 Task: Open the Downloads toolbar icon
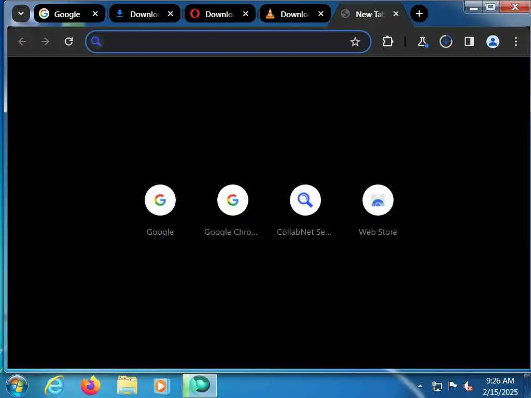445,41
